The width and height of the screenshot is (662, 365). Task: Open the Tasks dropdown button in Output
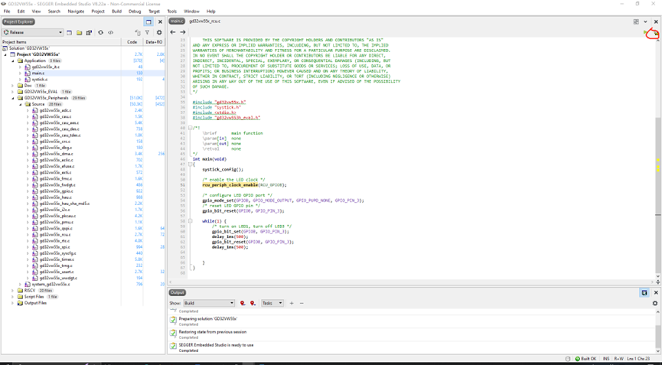pos(272,303)
